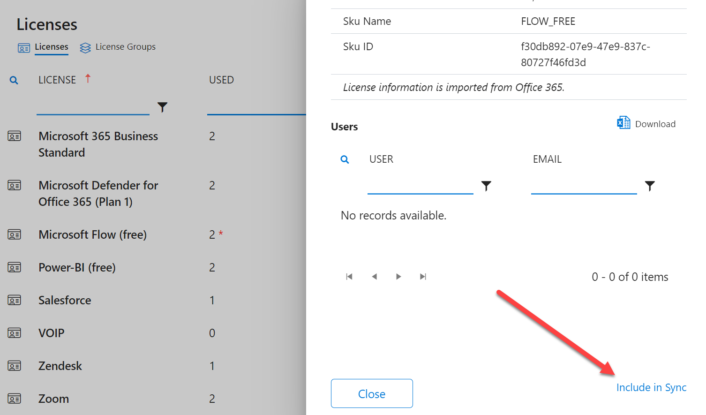
Task: Focus the USER filter input field
Action: tap(421, 186)
